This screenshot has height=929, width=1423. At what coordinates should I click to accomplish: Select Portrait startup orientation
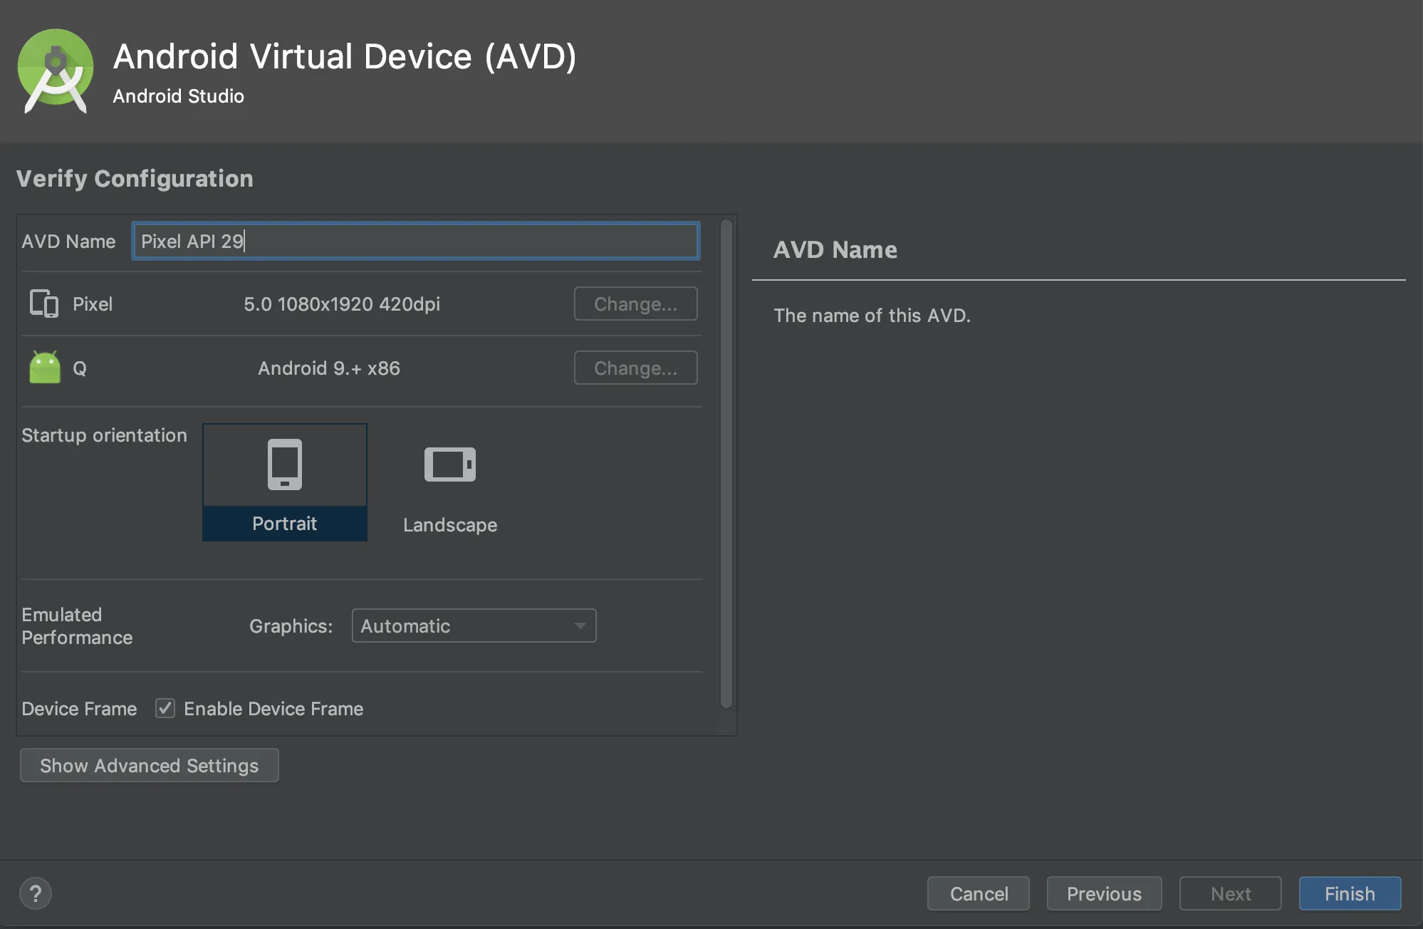point(284,523)
